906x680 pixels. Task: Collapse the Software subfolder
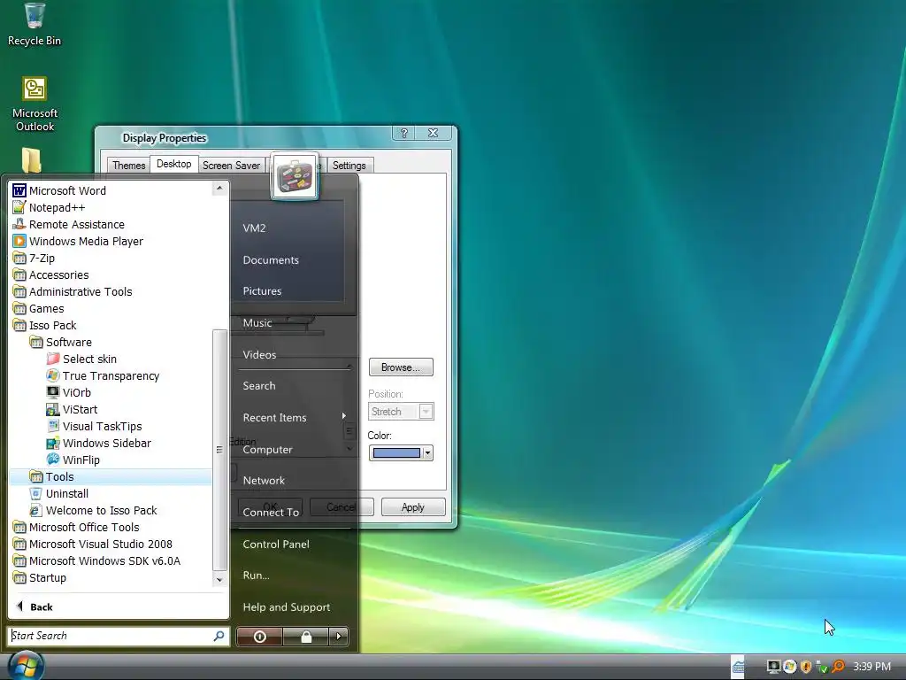(61, 343)
